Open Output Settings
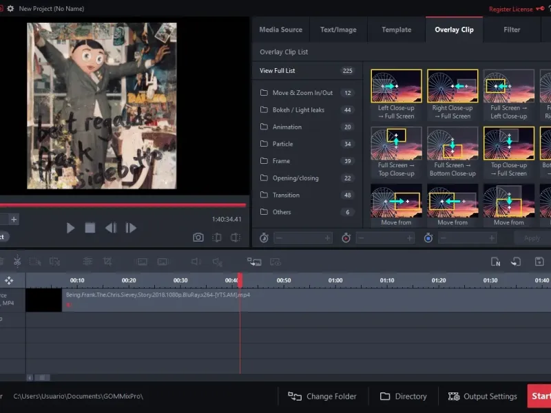 [x=482, y=396]
